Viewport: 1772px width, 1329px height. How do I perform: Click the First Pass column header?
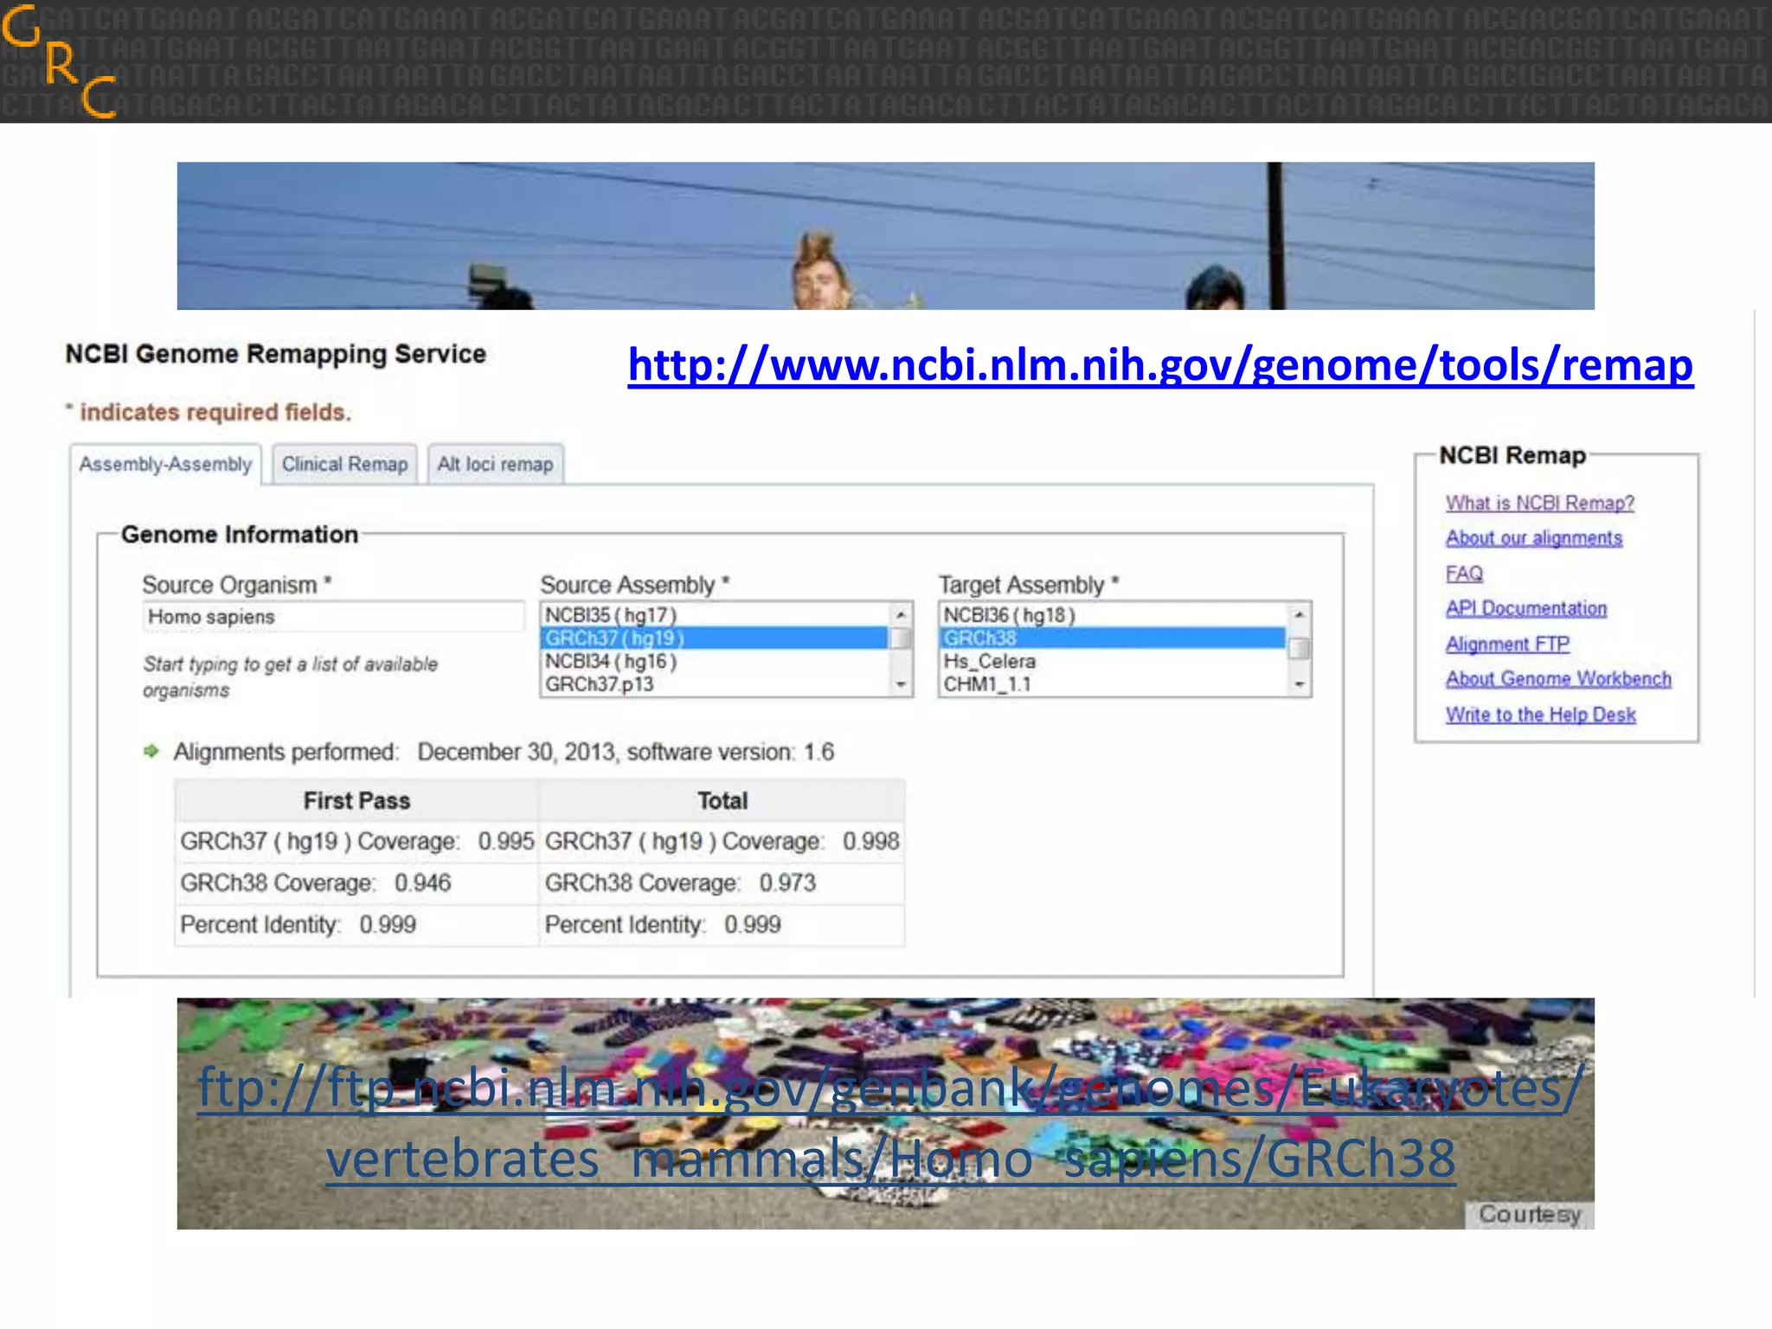click(x=356, y=800)
